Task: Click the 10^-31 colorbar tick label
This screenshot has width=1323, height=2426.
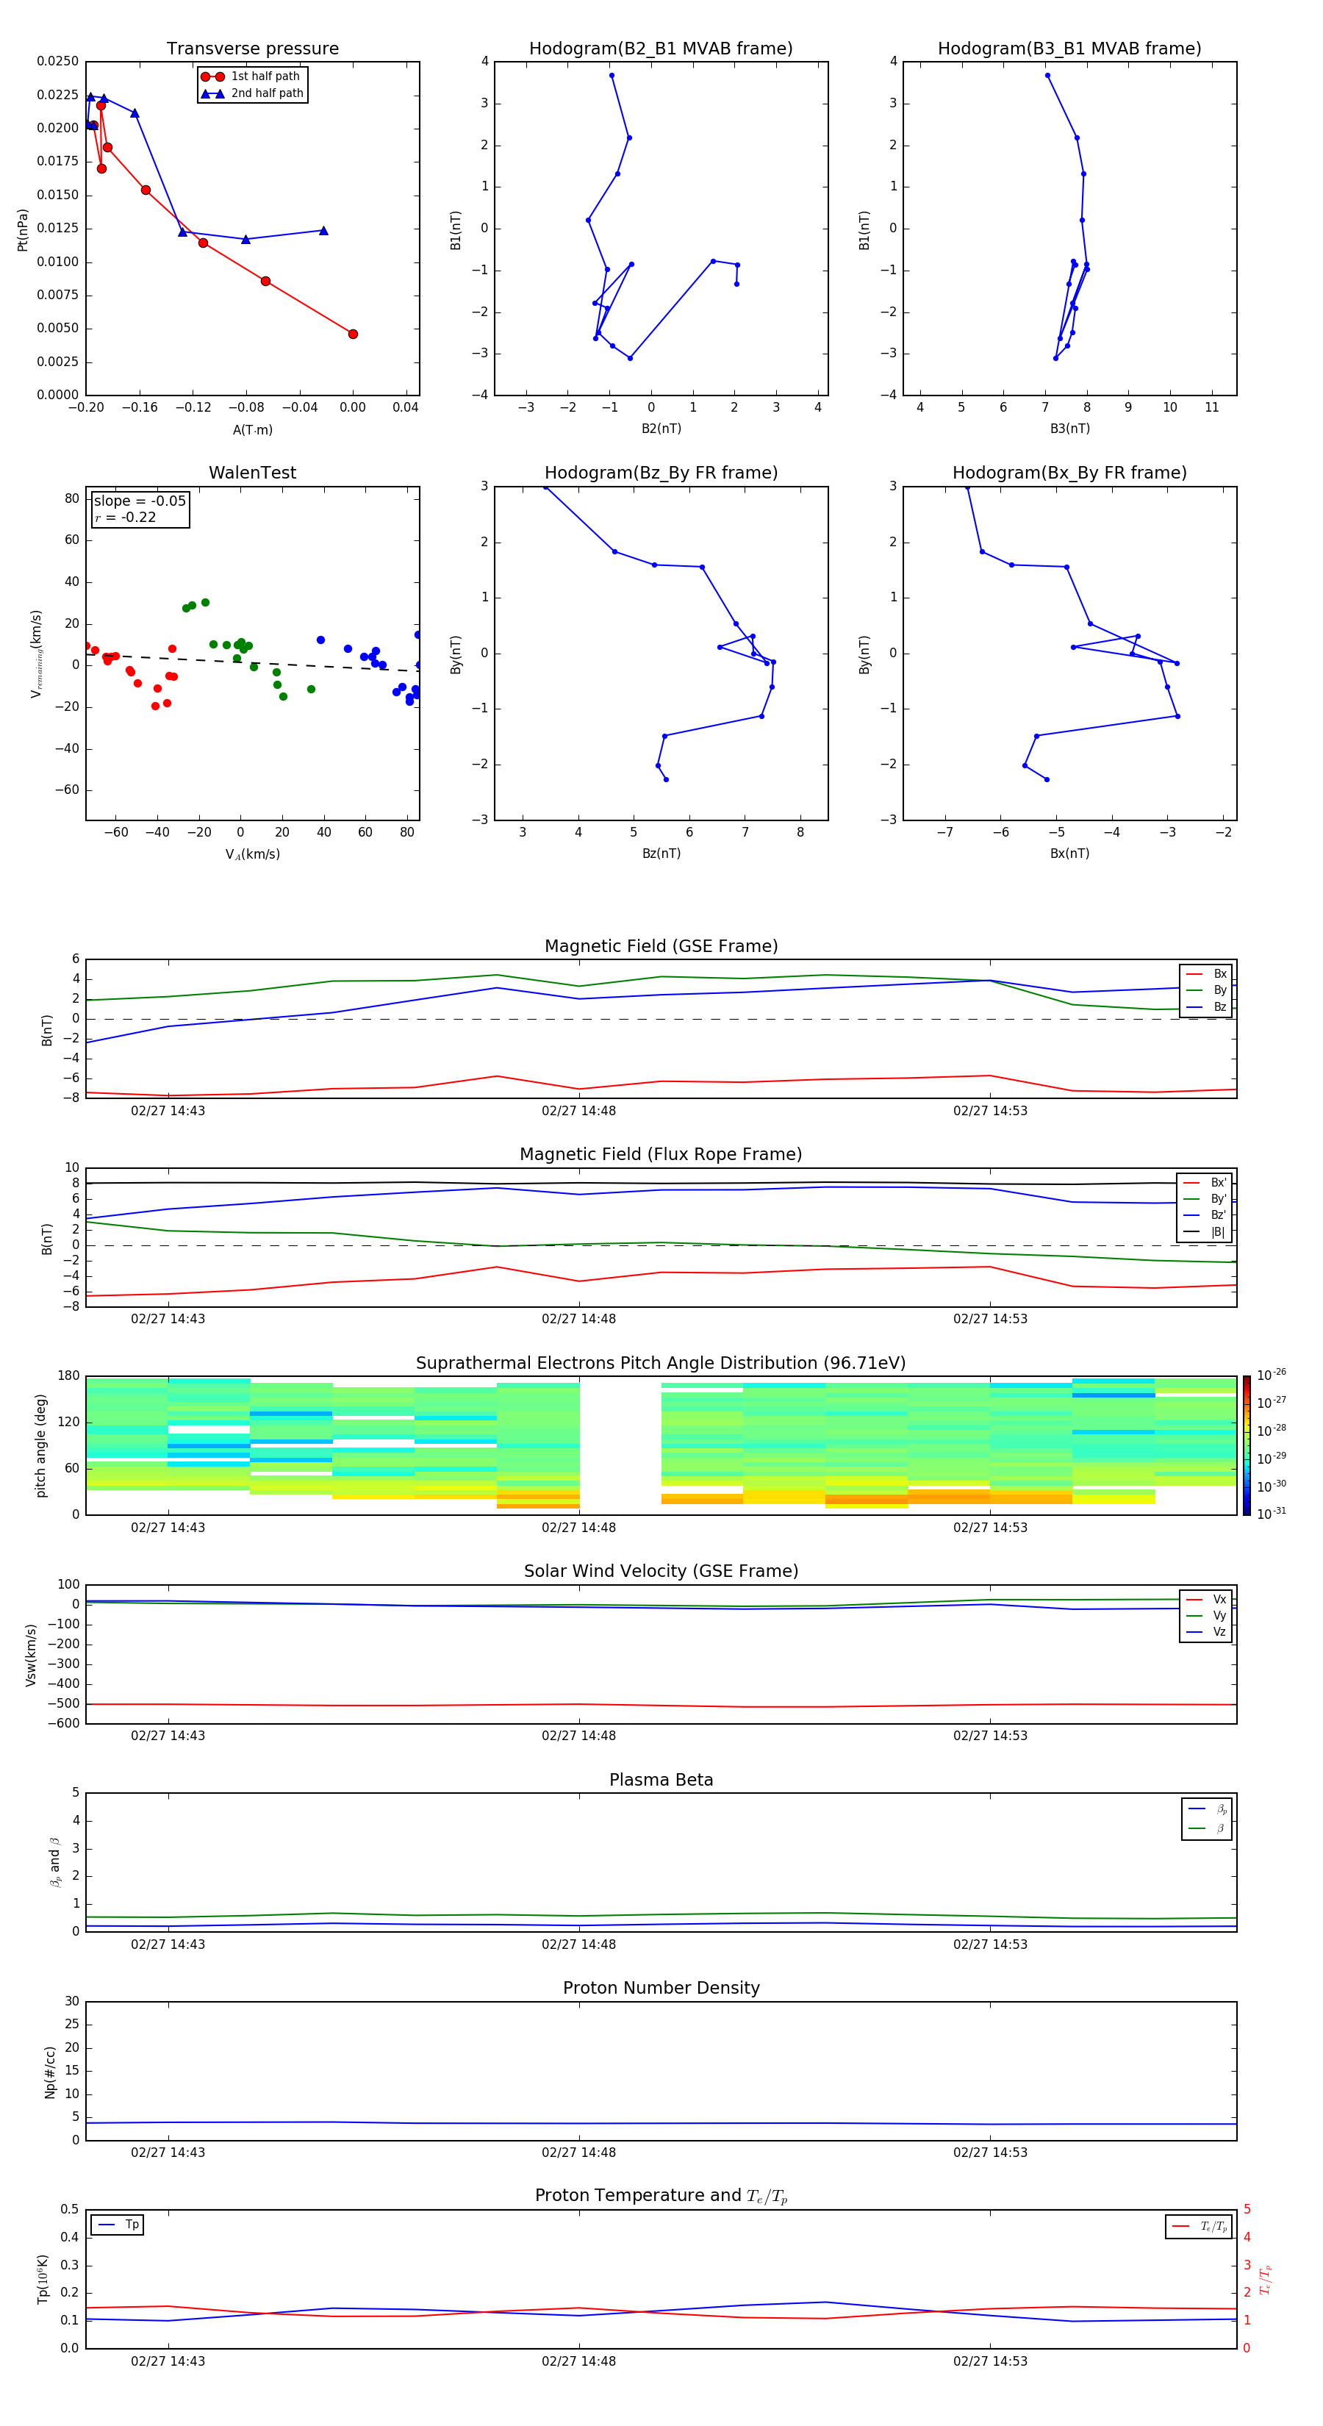Action: point(1272,1514)
